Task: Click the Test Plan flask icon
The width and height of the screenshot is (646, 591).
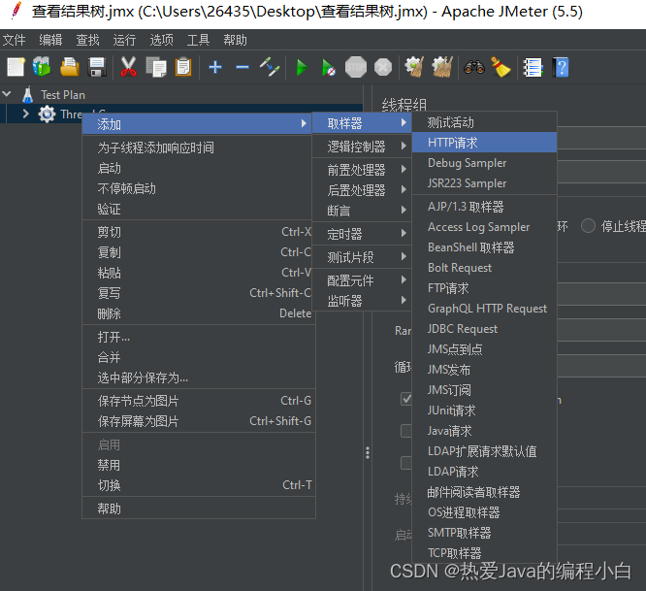Action: click(27, 95)
